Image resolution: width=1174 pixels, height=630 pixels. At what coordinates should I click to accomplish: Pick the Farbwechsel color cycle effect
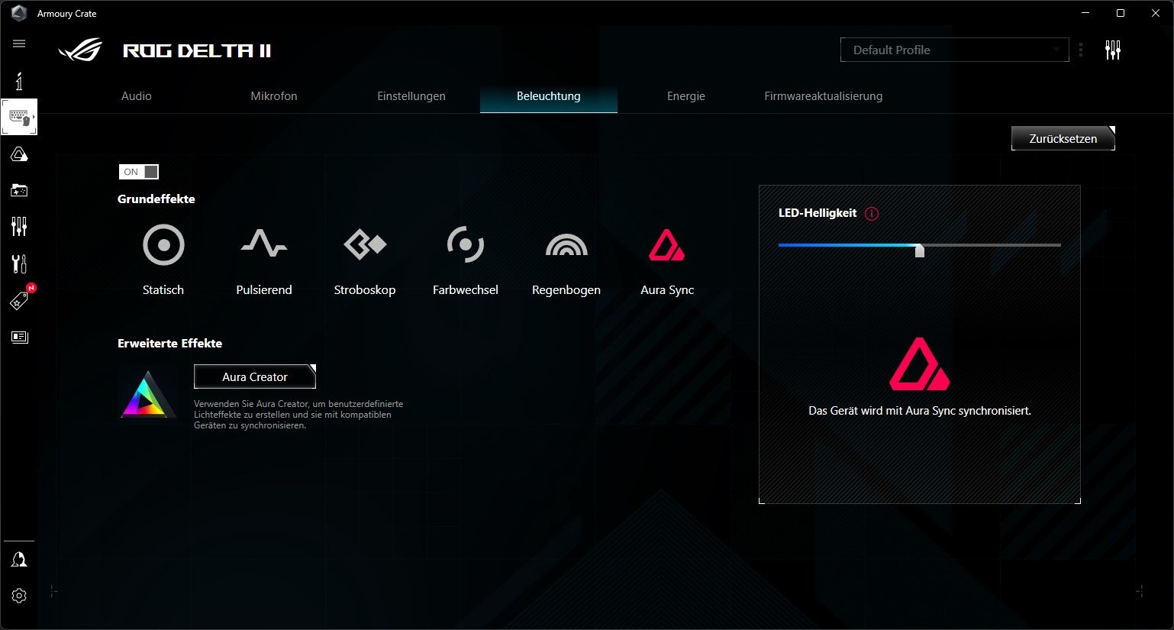(465, 245)
